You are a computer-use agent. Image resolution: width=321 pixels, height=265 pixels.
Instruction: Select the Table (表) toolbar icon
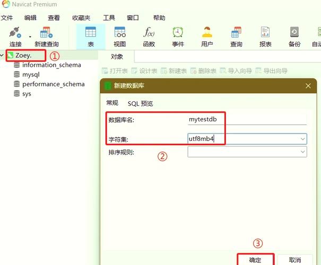90,36
